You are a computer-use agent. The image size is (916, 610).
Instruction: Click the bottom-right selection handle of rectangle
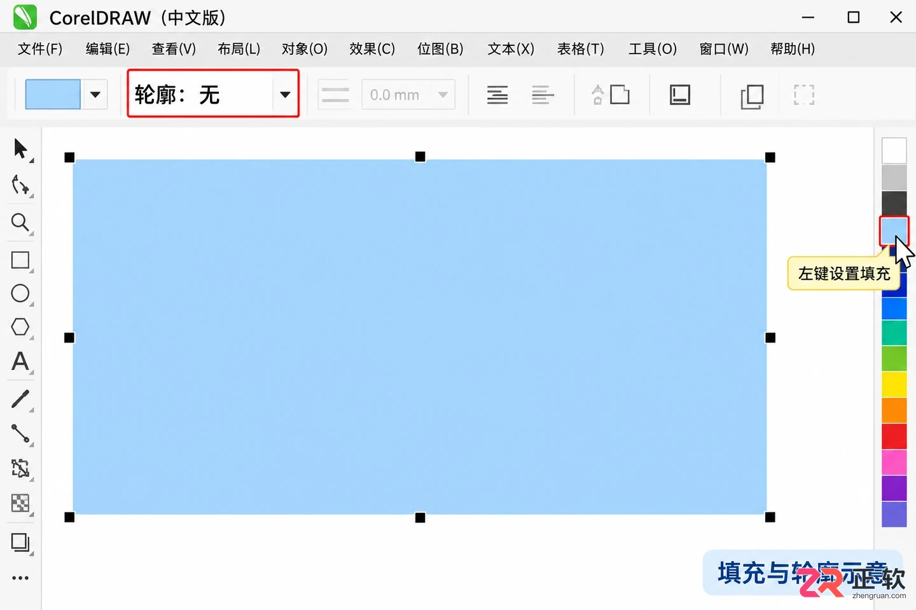coord(770,517)
